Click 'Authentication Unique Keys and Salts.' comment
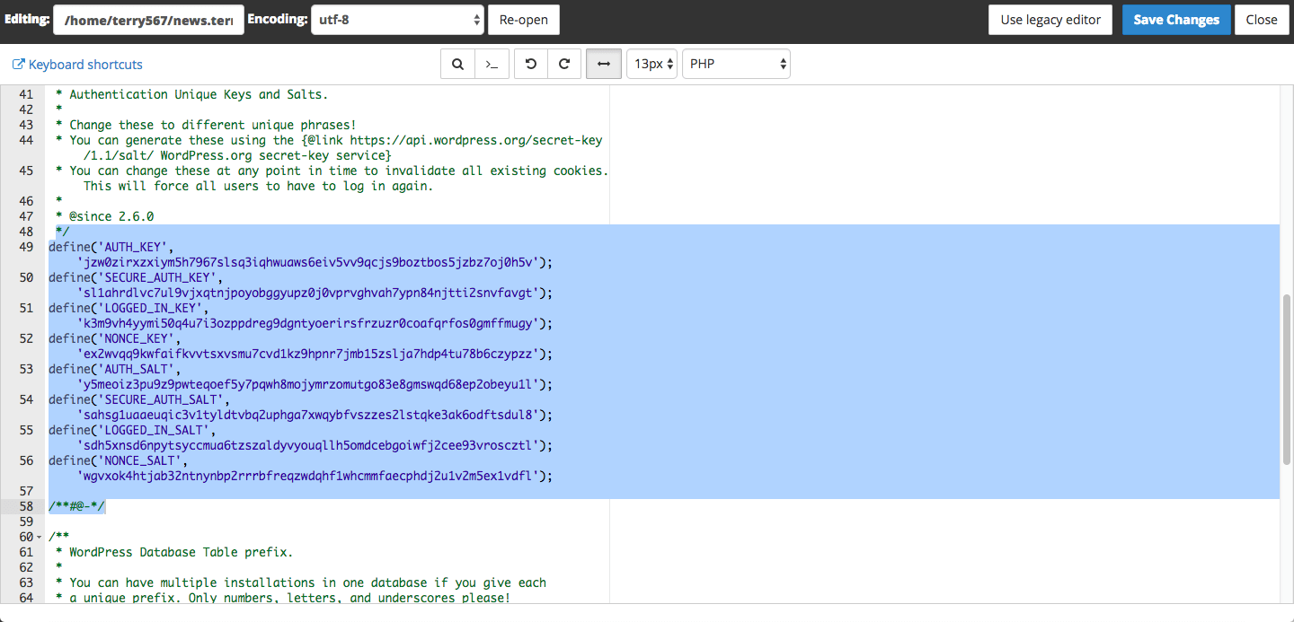The height and width of the screenshot is (622, 1294). point(199,94)
